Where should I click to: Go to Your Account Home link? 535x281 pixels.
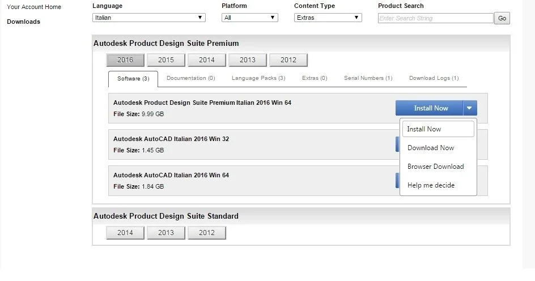coord(34,7)
